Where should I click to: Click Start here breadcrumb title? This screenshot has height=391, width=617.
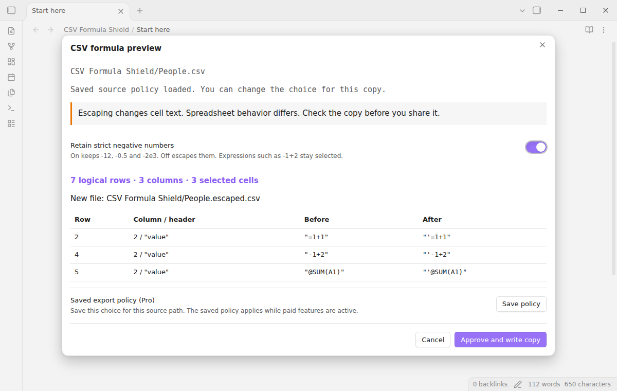coord(153,30)
